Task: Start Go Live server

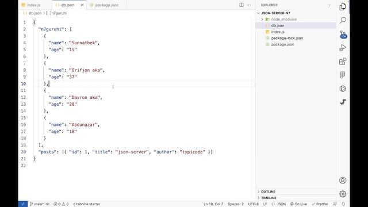Action: click(x=298, y=204)
